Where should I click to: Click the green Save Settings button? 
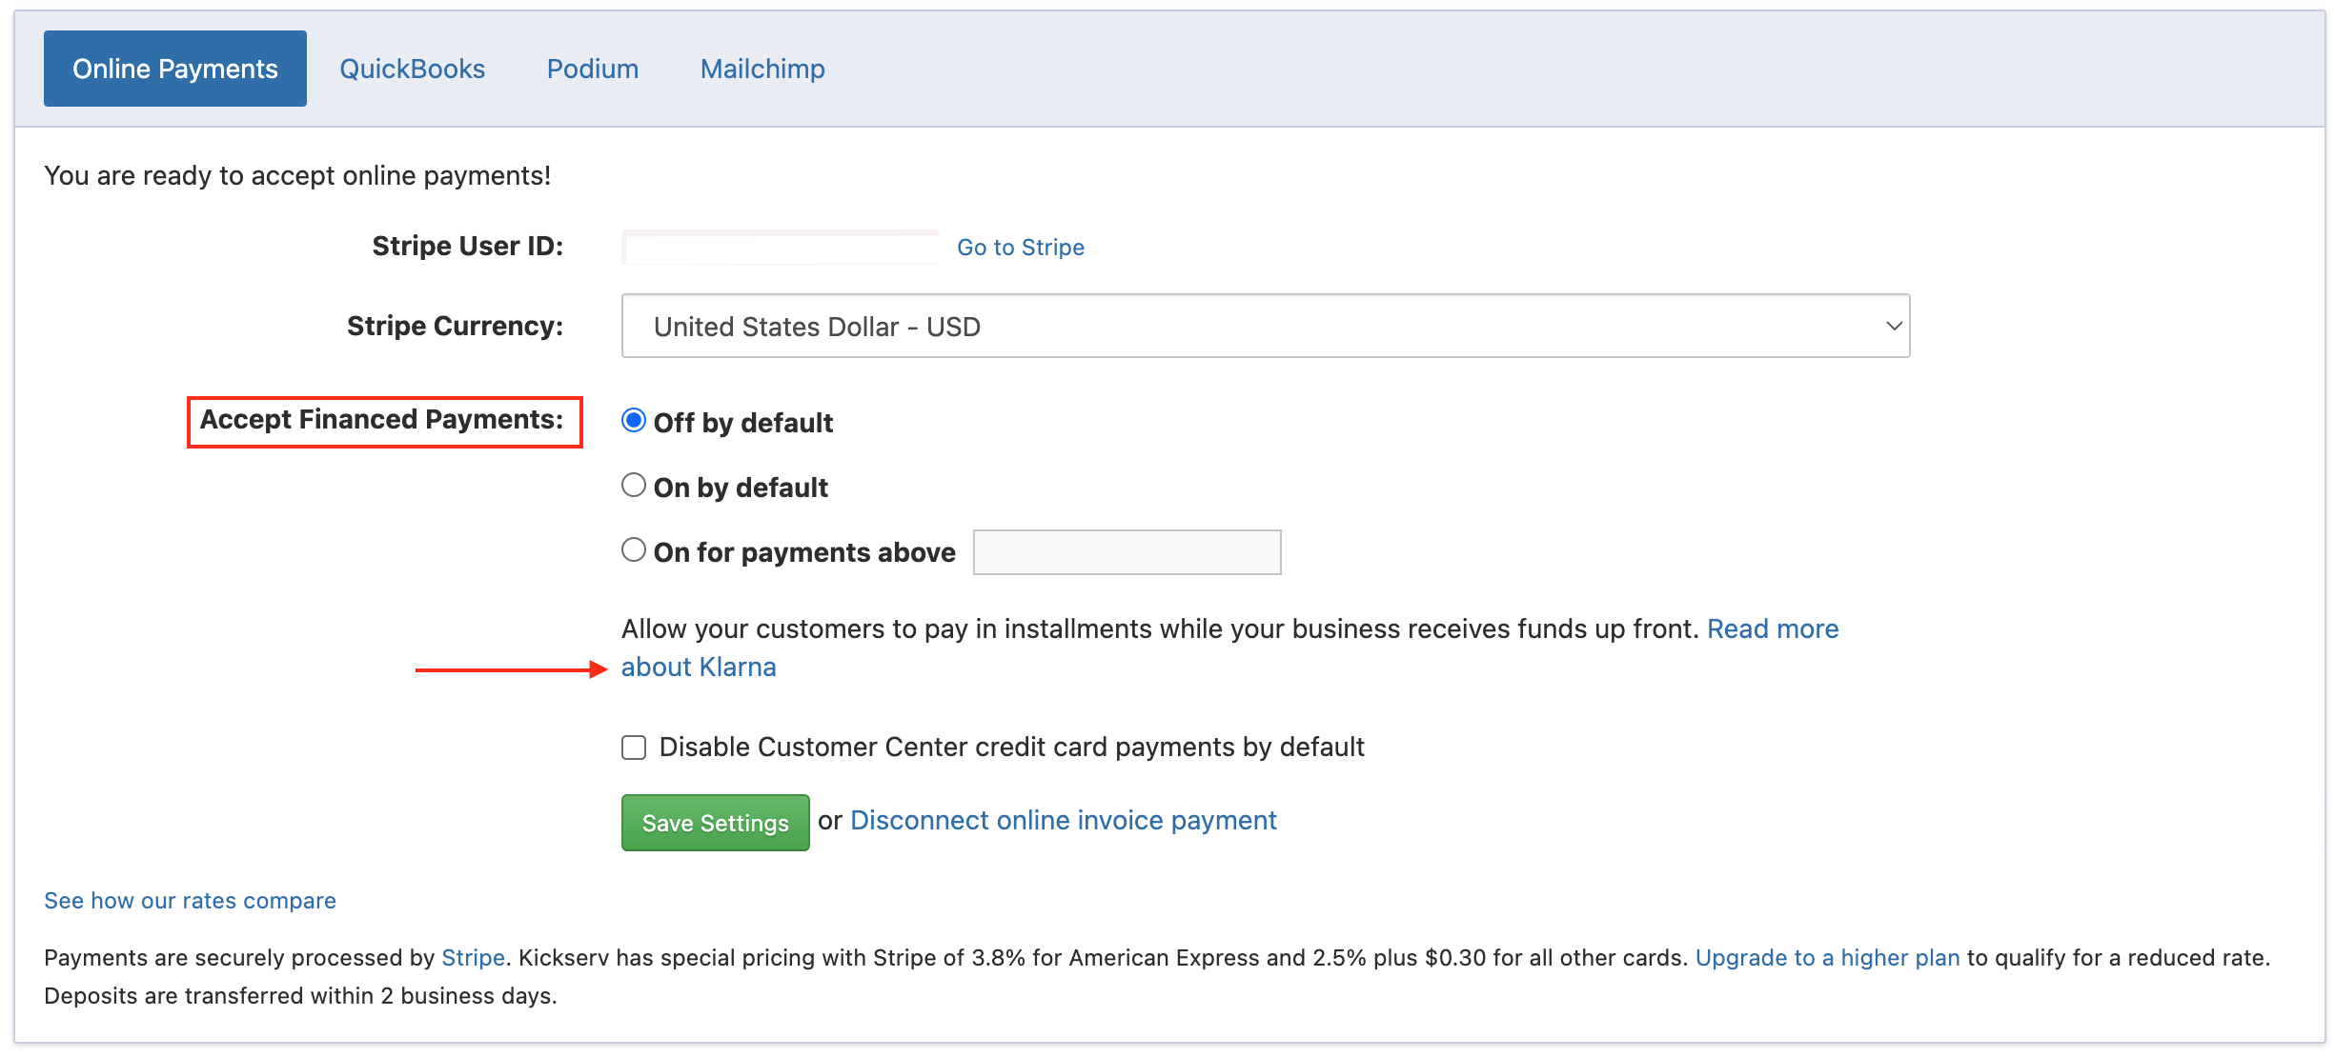[715, 823]
